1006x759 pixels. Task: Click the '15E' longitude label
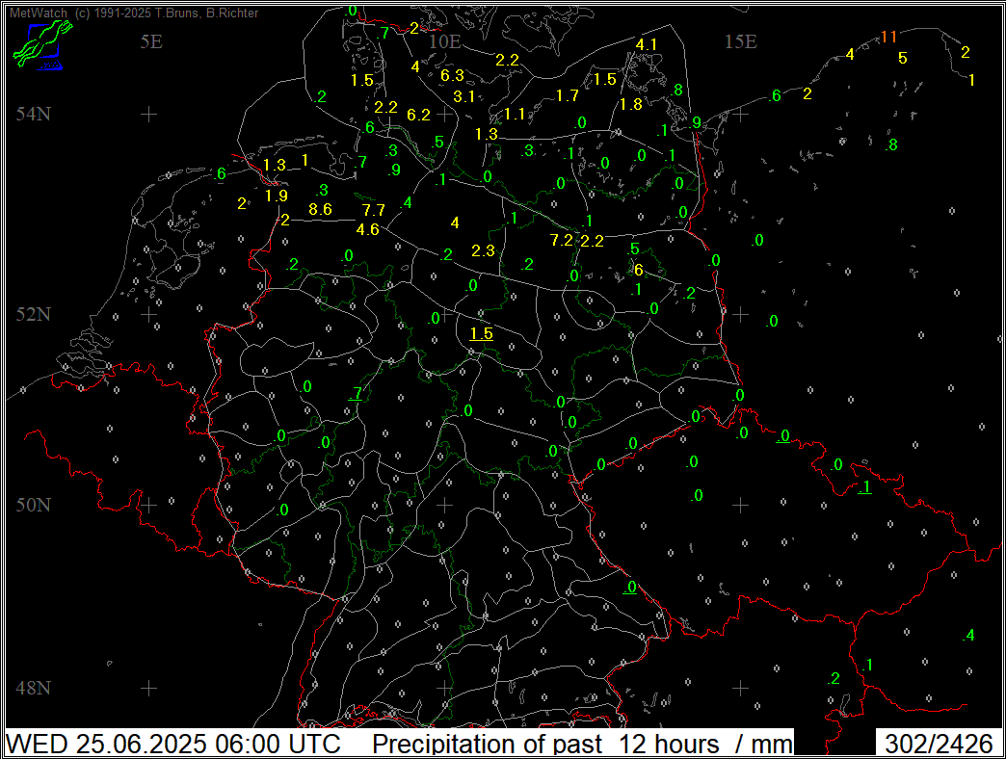tap(740, 41)
